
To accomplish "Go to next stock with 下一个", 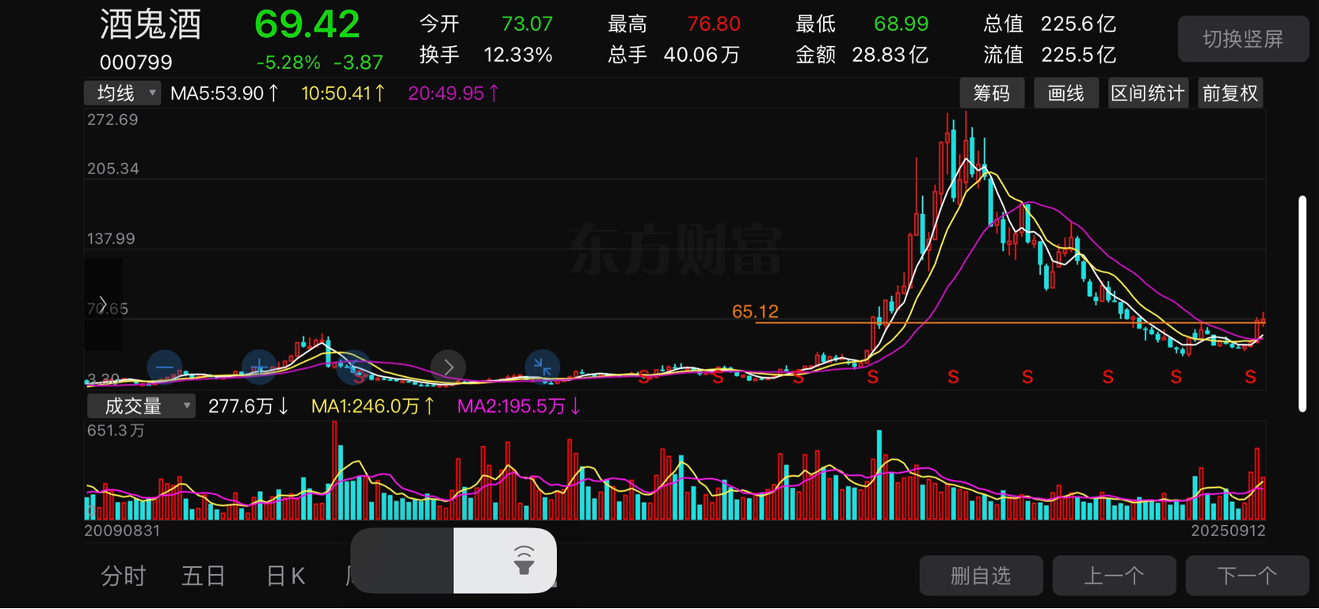I will [x=1247, y=576].
